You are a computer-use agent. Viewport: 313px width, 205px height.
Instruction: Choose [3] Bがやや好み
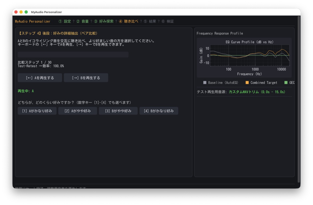click(x=118, y=111)
